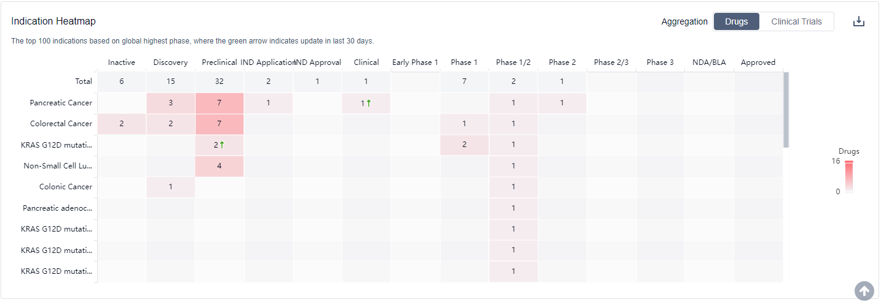
Task: Click the Pancreatic Cancer Phase 2 cell
Action: point(562,103)
